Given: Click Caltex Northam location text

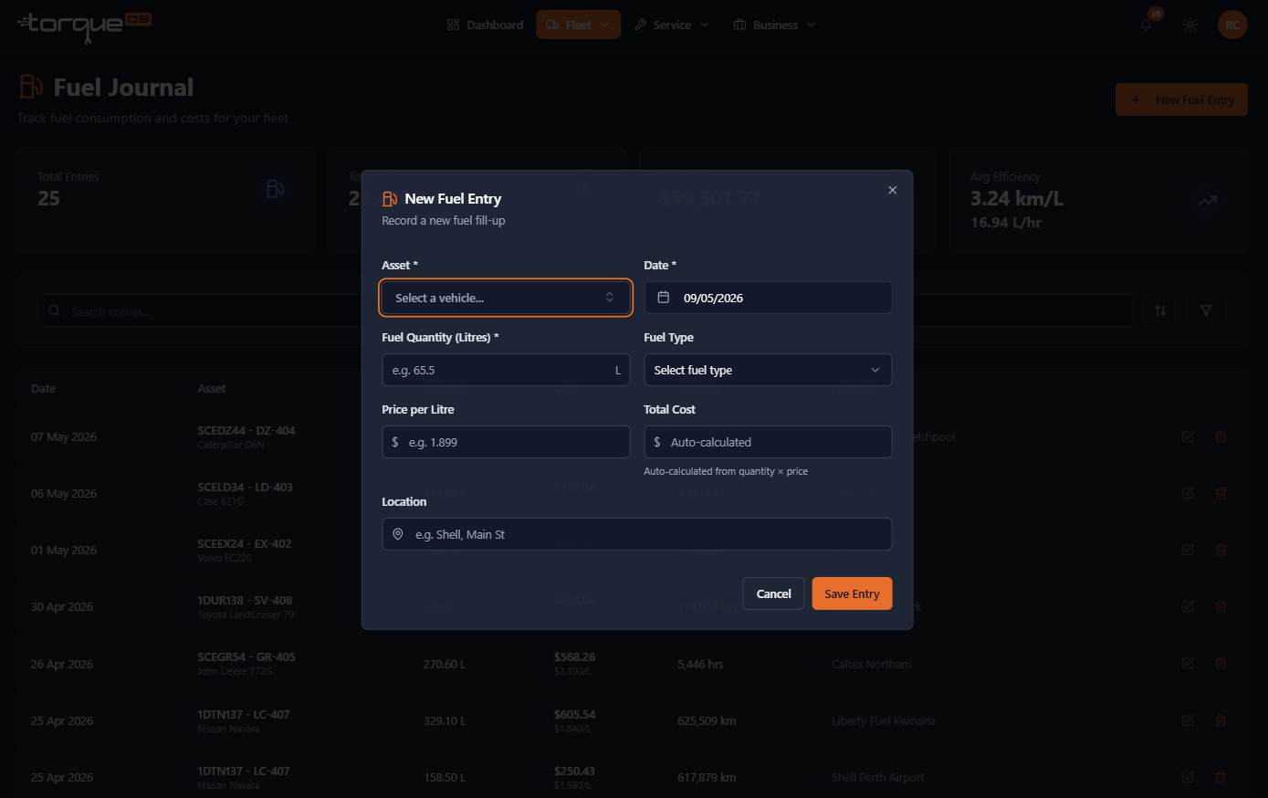Looking at the screenshot, I should (x=871, y=664).
